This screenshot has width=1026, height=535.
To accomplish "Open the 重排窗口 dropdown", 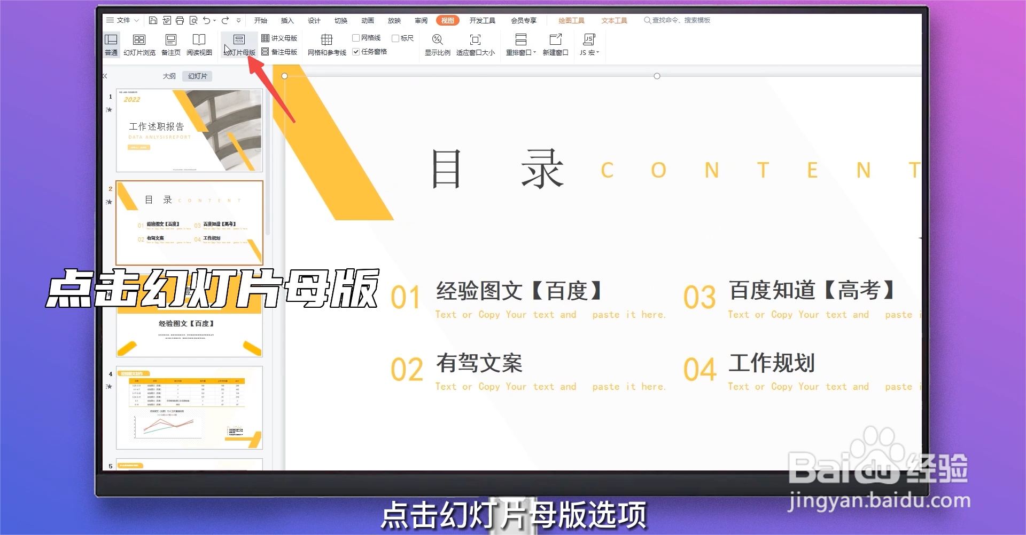I will point(521,45).
